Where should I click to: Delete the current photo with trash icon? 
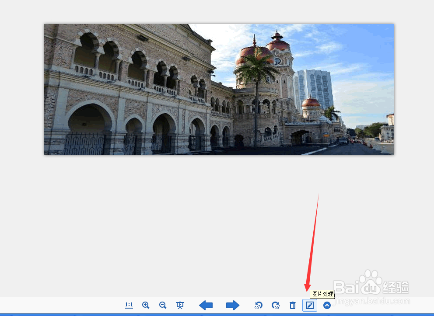tap(292, 306)
